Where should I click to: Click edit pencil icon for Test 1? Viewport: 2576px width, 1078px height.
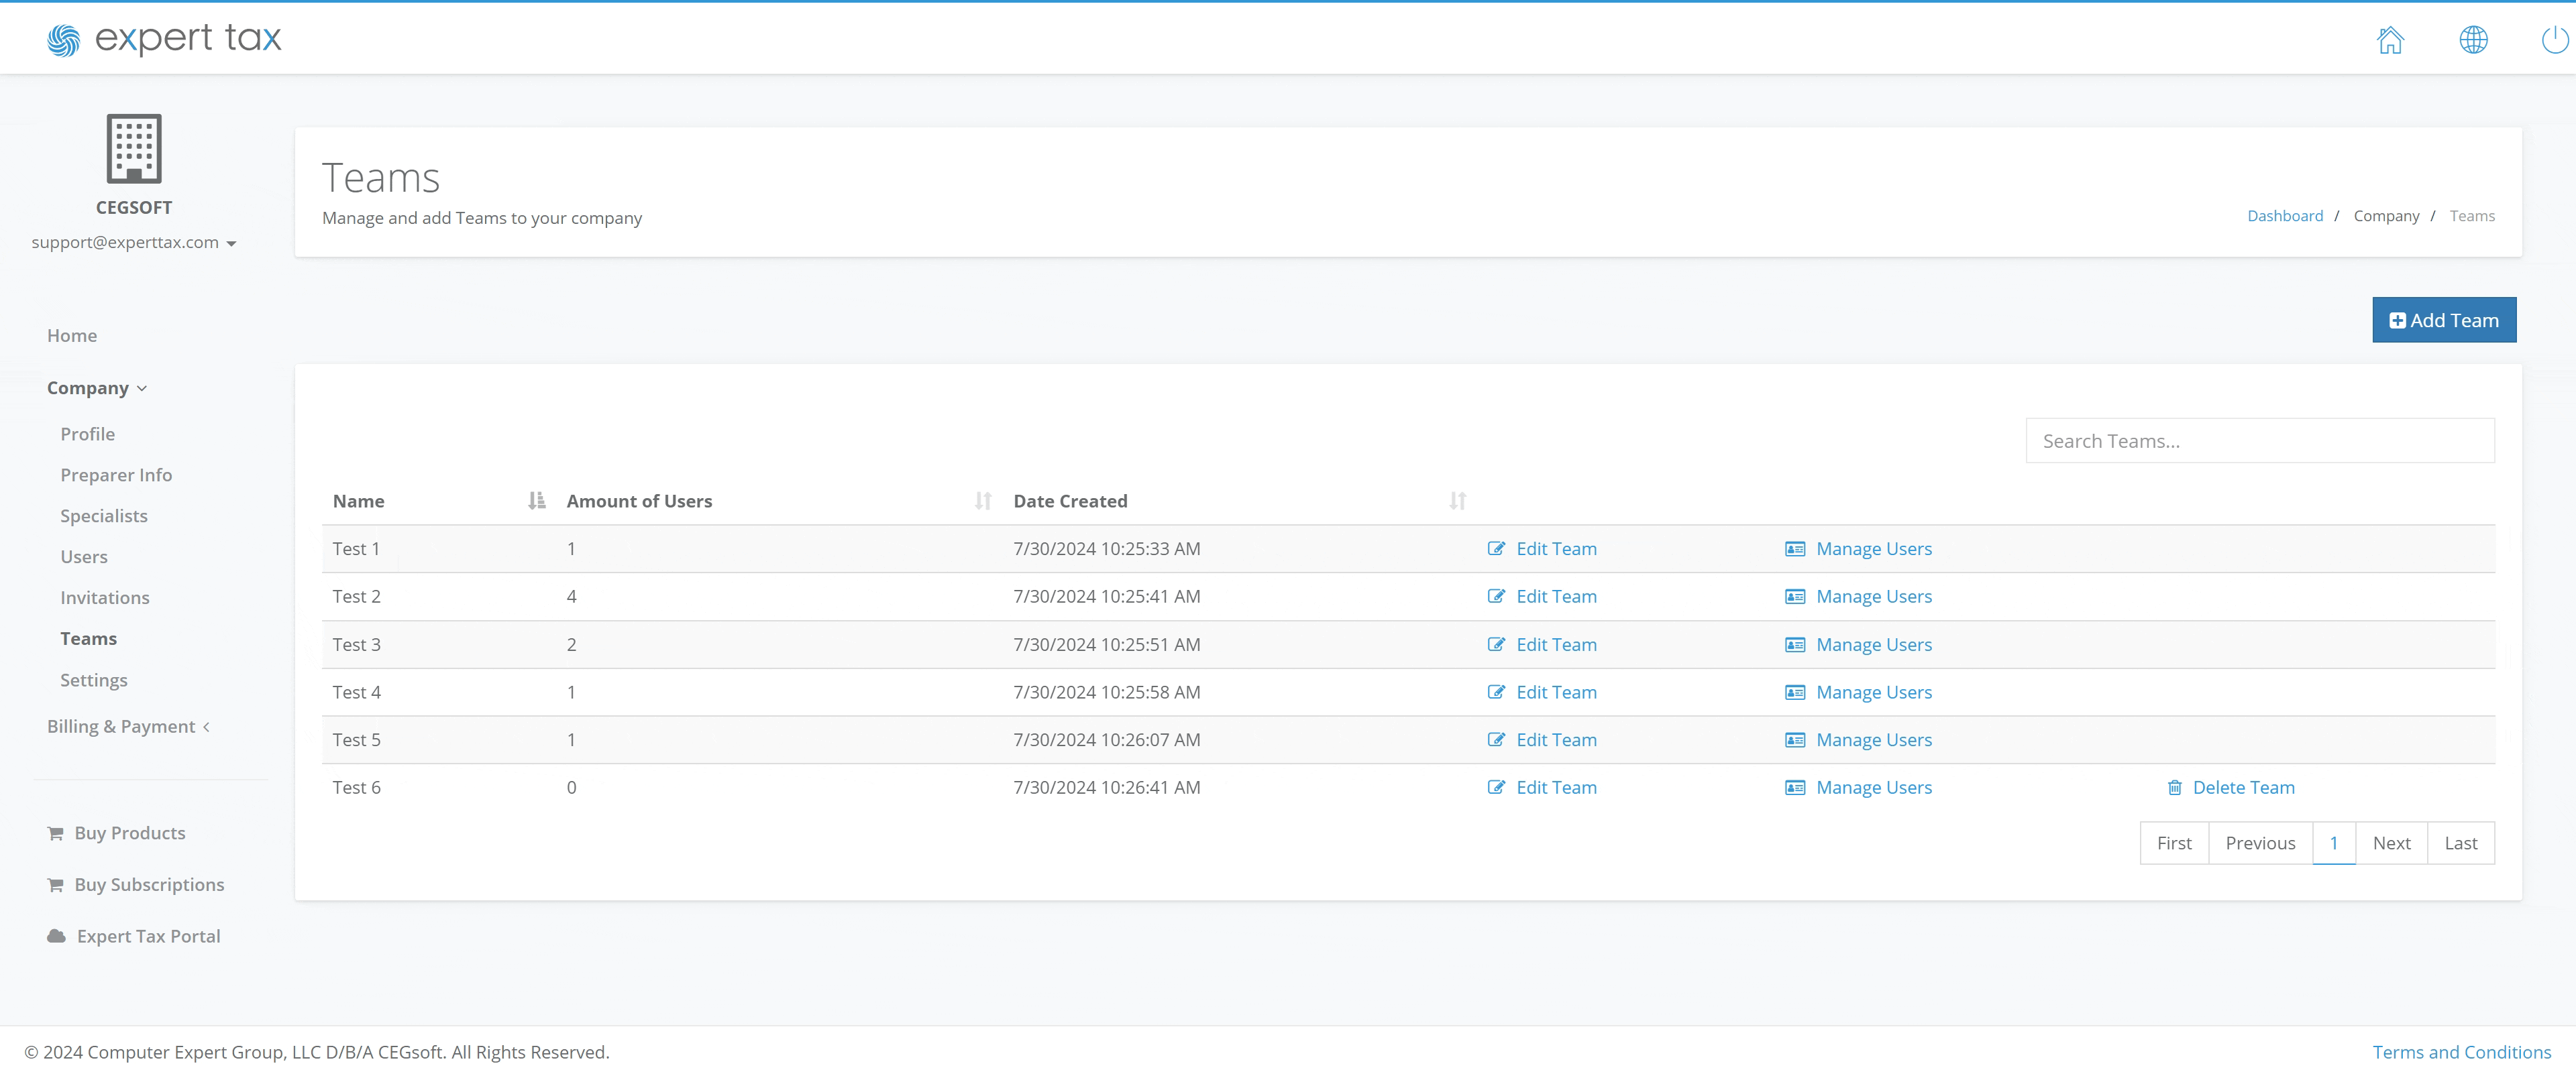point(1495,548)
